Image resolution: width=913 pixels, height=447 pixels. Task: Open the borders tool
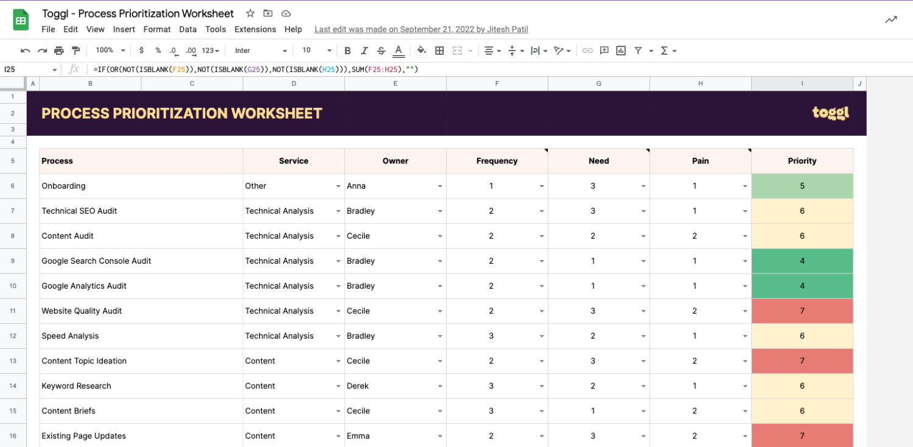[x=439, y=51]
